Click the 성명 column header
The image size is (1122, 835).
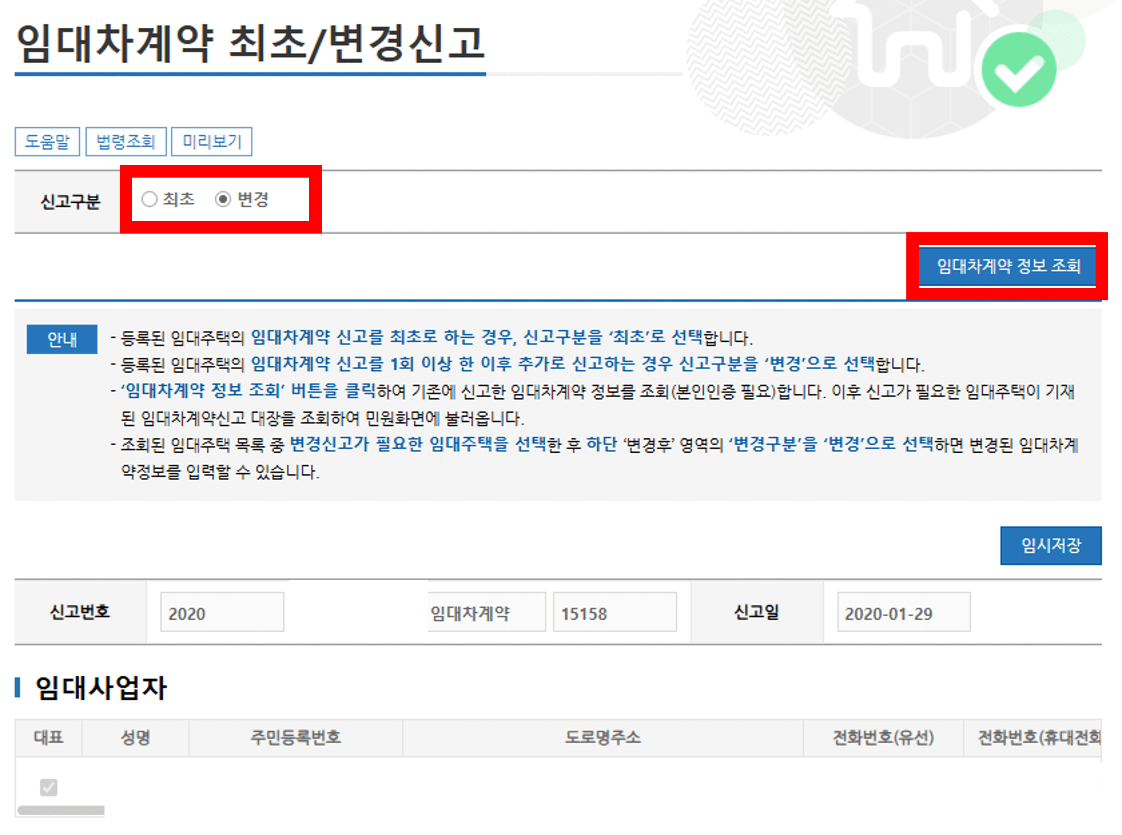click(135, 737)
